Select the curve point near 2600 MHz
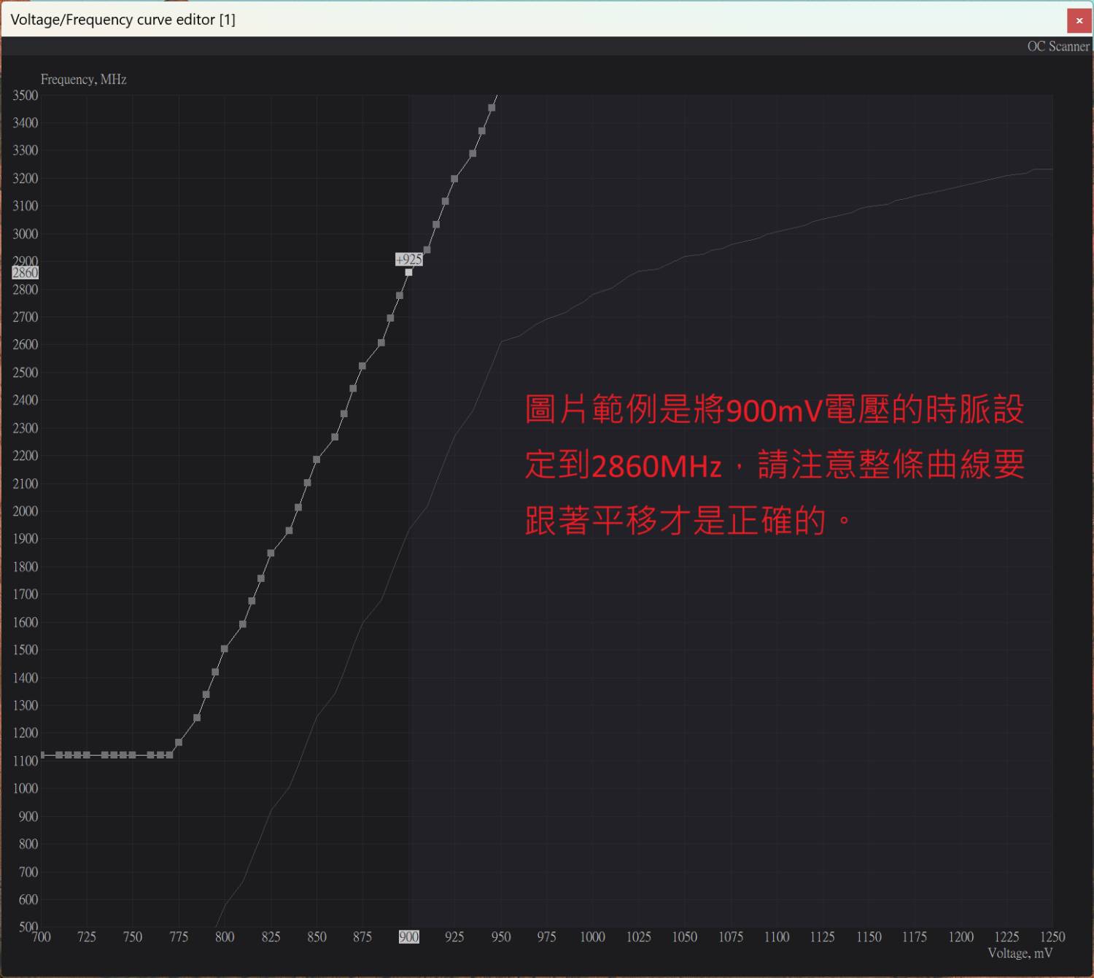1094x978 pixels. pos(381,343)
